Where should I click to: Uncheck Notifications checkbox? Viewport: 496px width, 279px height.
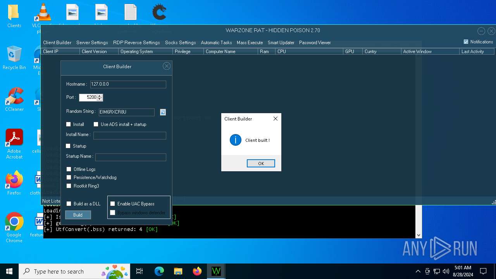click(466, 42)
